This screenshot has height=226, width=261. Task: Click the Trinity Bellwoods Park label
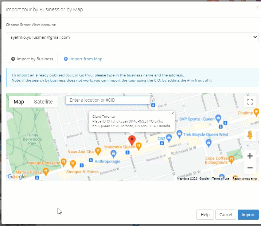pyautogui.click(x=32, y=139)
